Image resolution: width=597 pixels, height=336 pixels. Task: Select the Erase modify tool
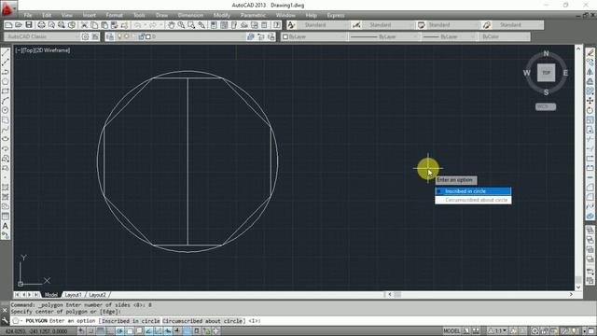tap(590, 52)
